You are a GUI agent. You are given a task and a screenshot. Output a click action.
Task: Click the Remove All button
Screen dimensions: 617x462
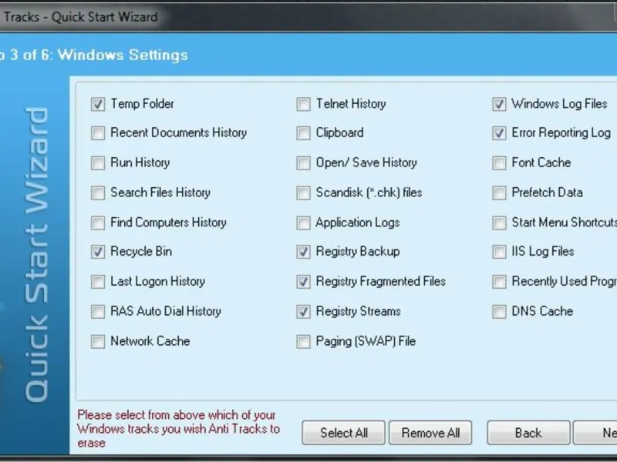click(430, 433)
